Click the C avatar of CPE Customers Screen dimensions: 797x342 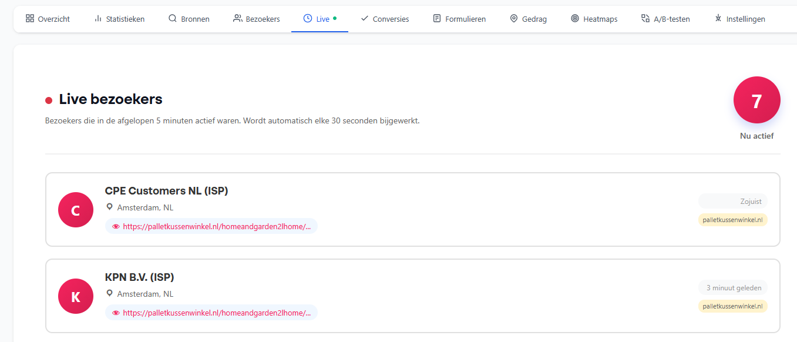click(x=76, y=210)
